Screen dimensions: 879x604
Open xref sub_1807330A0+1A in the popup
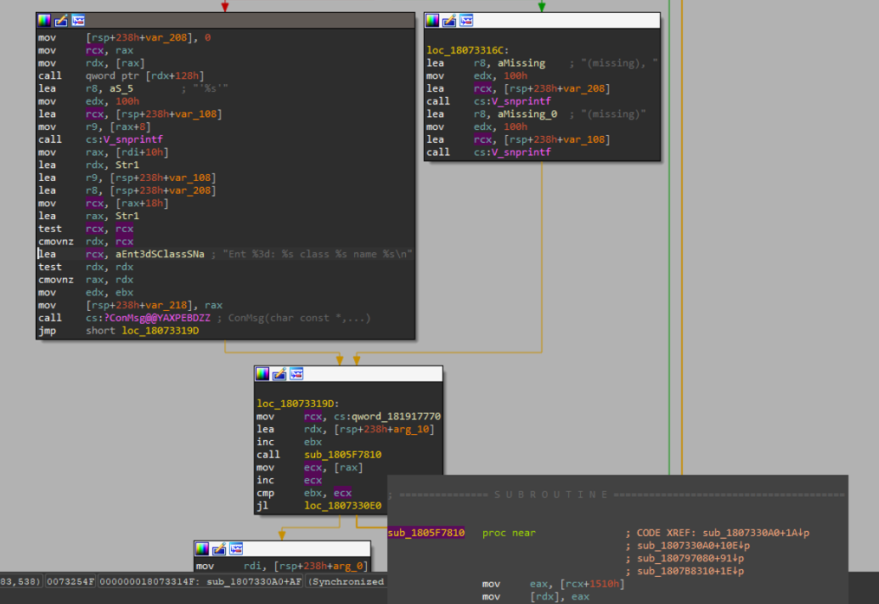pyautogui.click(x=756, y=533)
